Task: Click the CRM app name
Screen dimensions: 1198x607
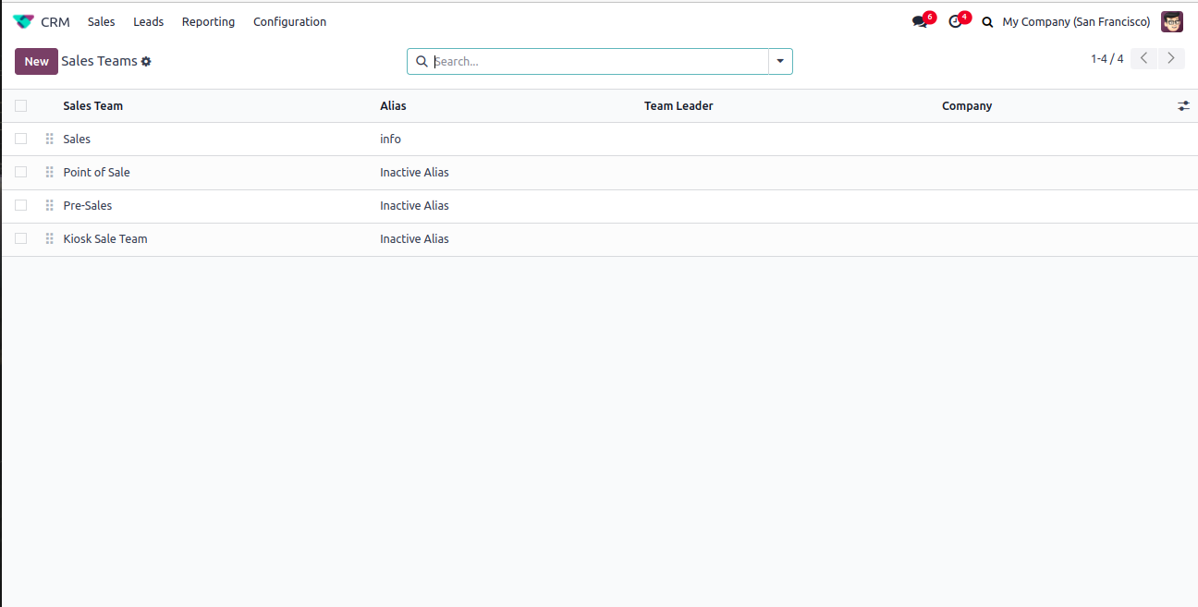Action: click(55, 22)
